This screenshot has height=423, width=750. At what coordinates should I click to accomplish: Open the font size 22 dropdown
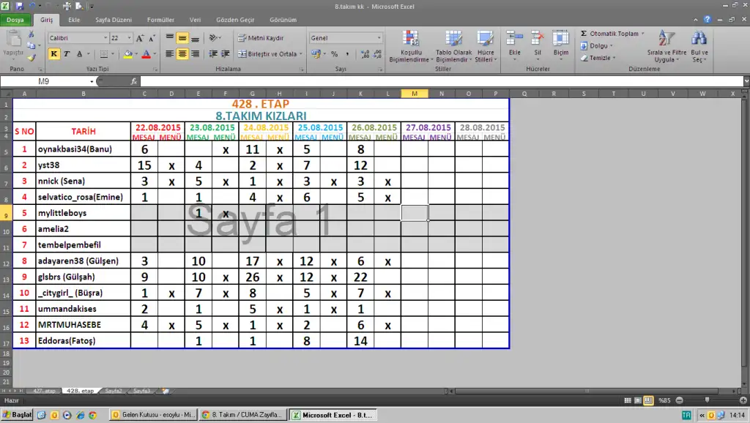(x=129, y=38)
